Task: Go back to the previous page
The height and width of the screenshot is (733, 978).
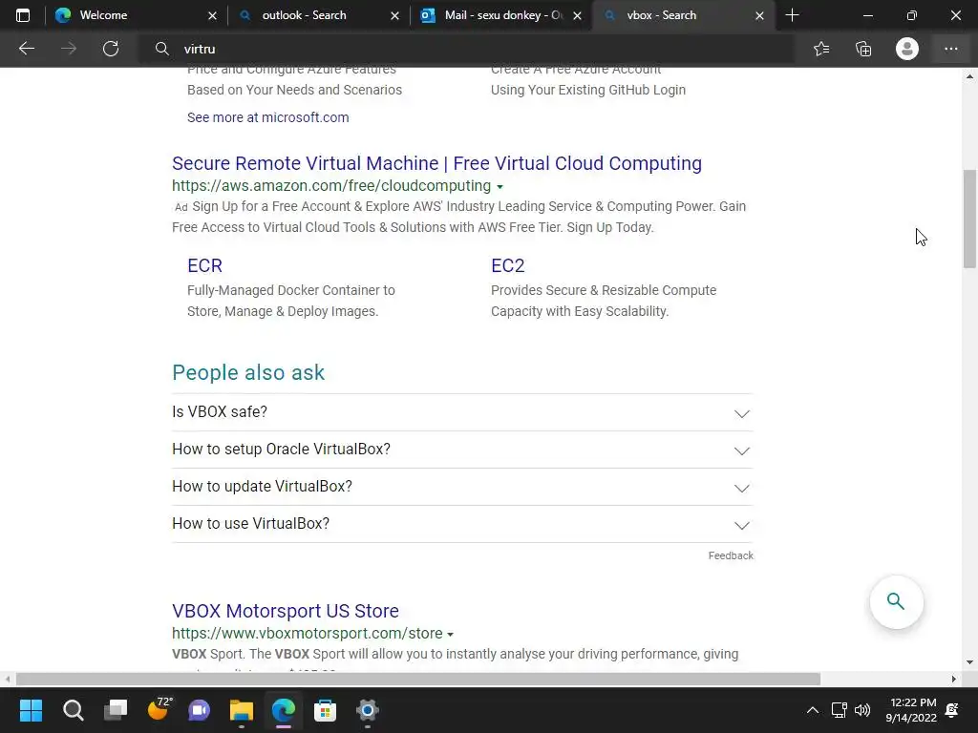Action: (26, 49)
